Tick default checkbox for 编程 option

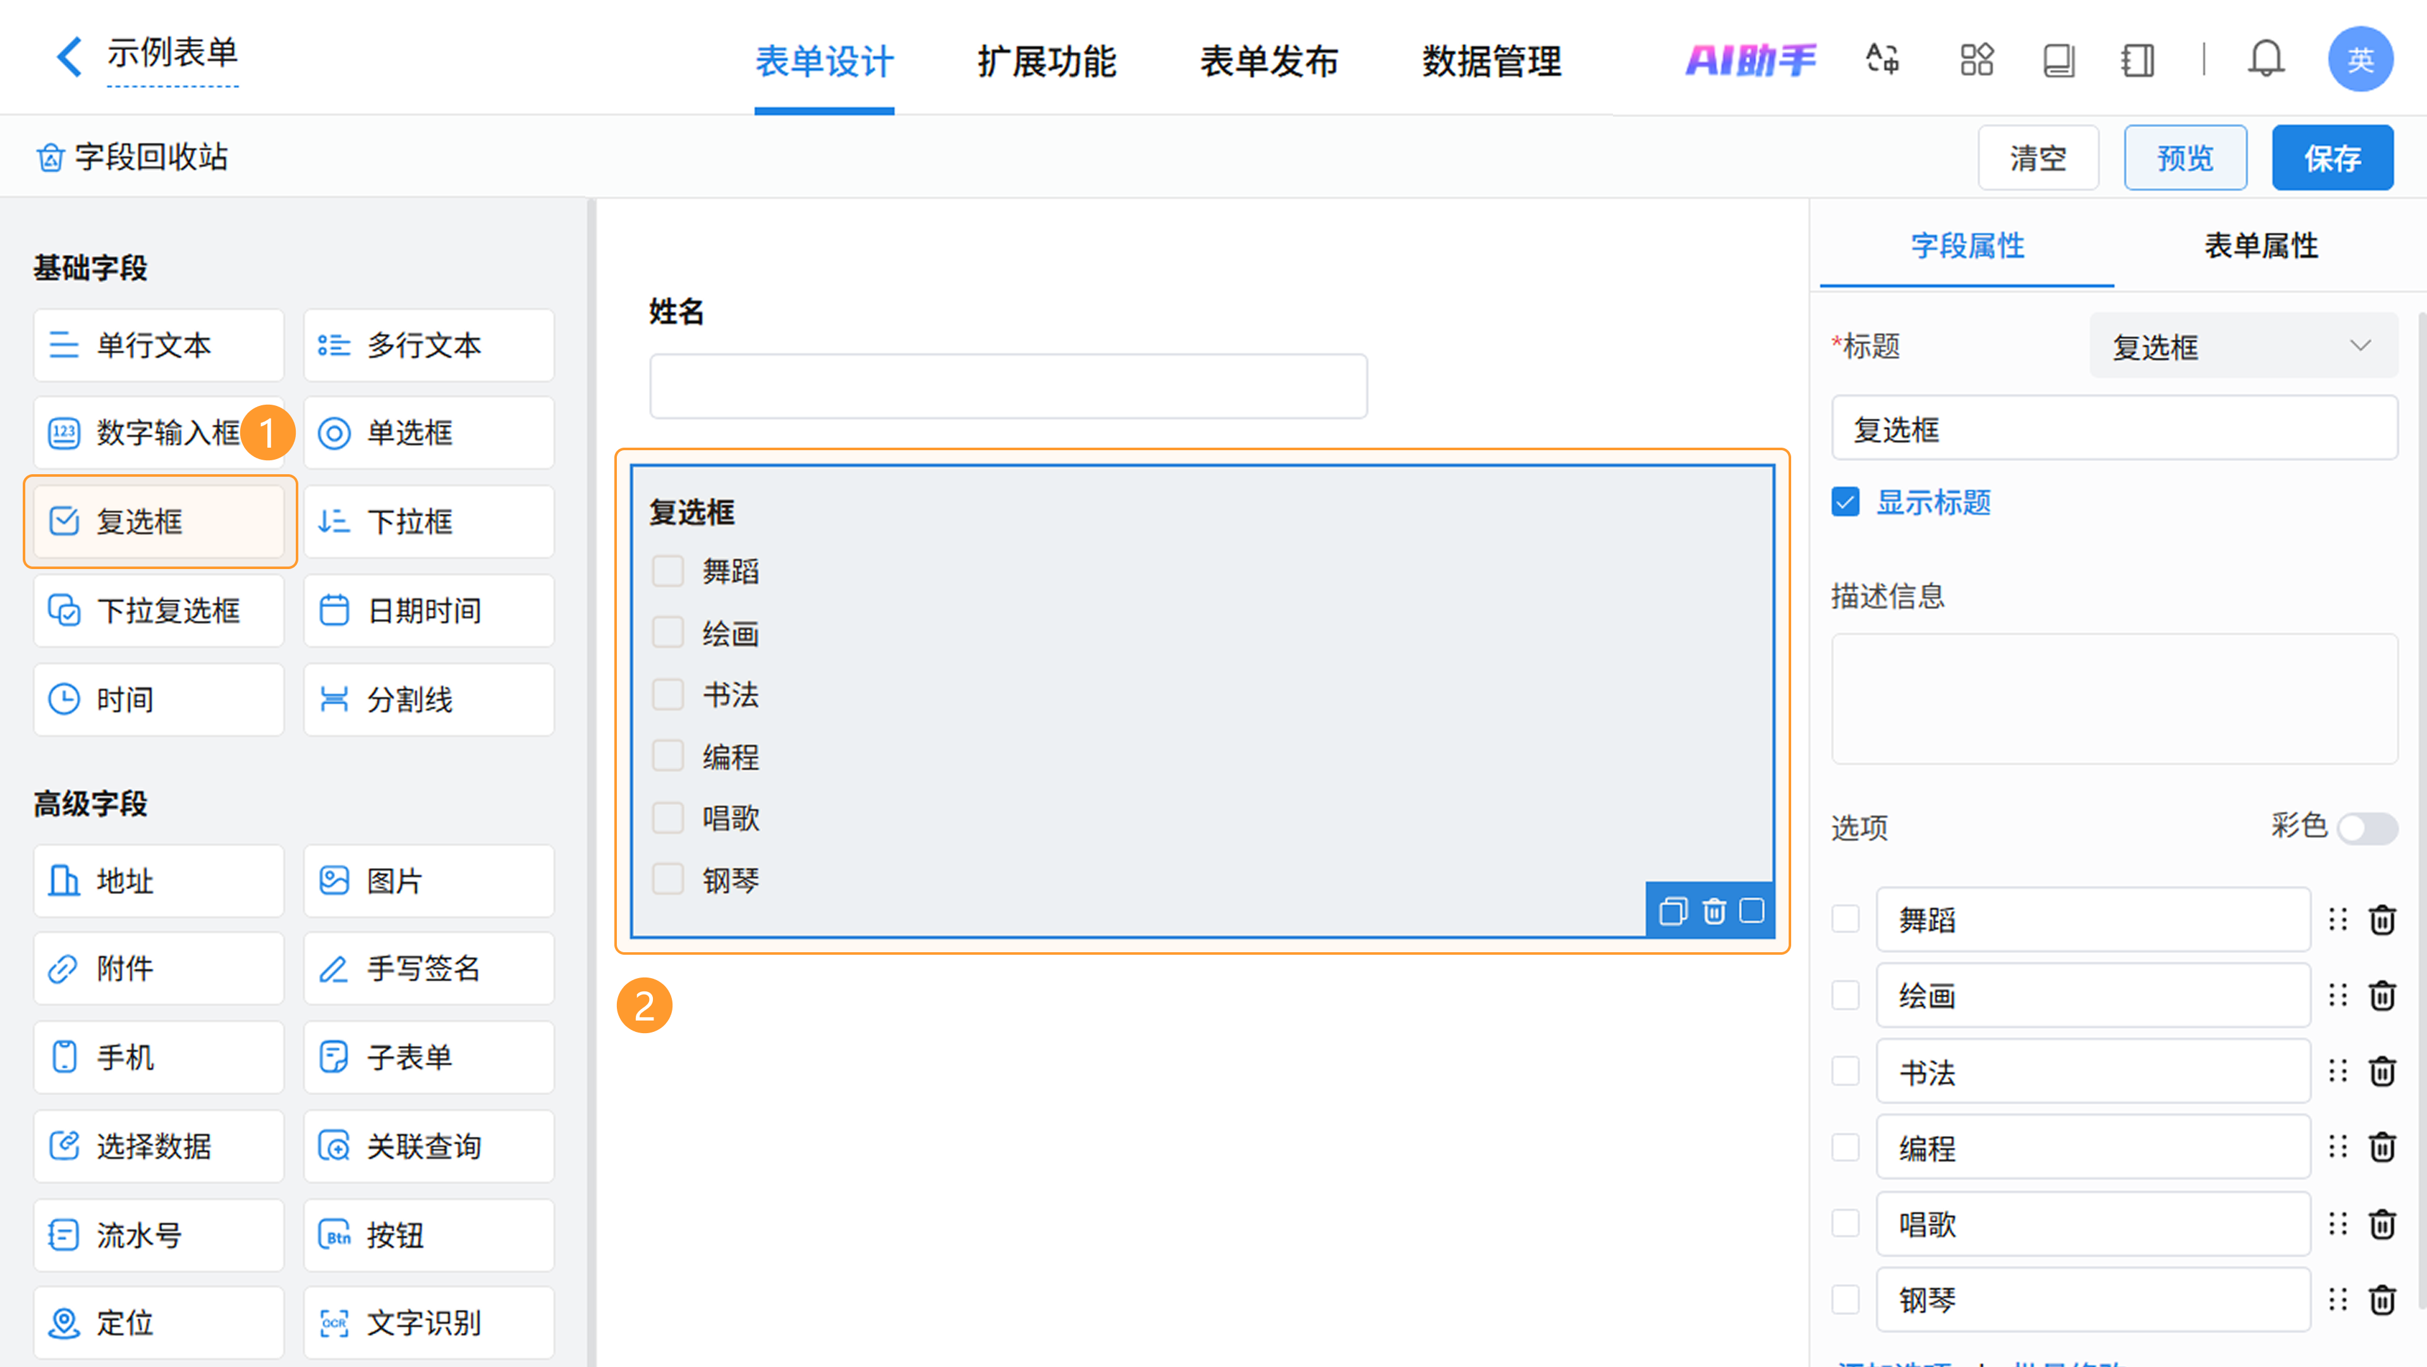pos(1845,1148)
